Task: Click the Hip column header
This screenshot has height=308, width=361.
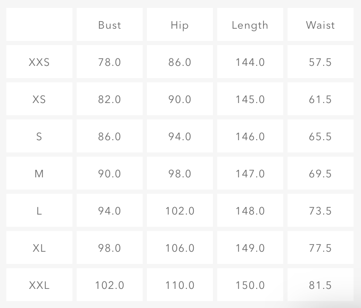Action: (x=180, y=25)
